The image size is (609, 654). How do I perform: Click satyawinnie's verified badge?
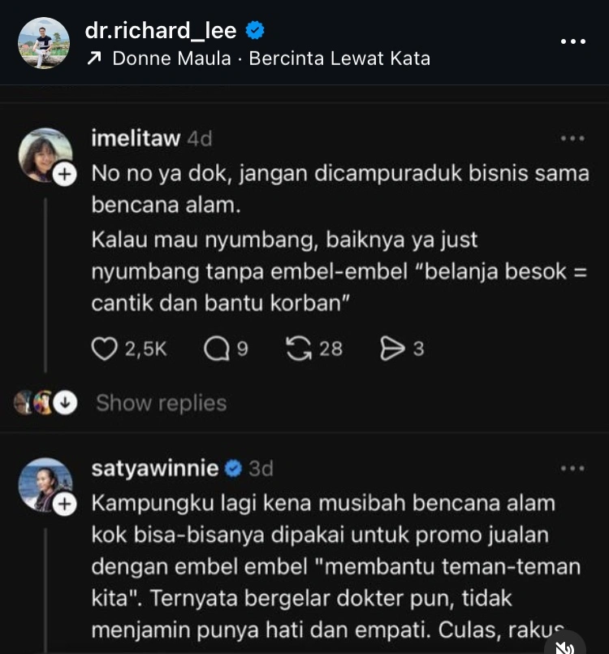[x=234, y=468]
